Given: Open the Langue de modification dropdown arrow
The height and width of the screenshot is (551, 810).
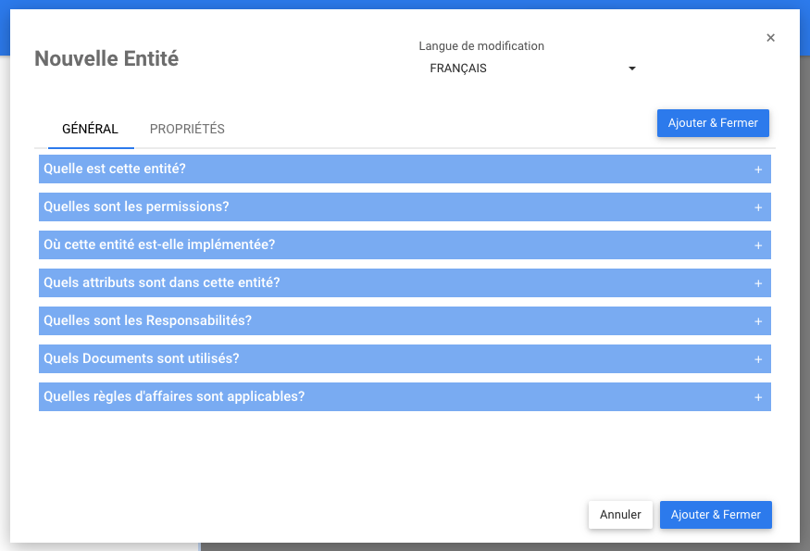Looking at the screenshot, I should pyautogui.click(x=632, y=69).
